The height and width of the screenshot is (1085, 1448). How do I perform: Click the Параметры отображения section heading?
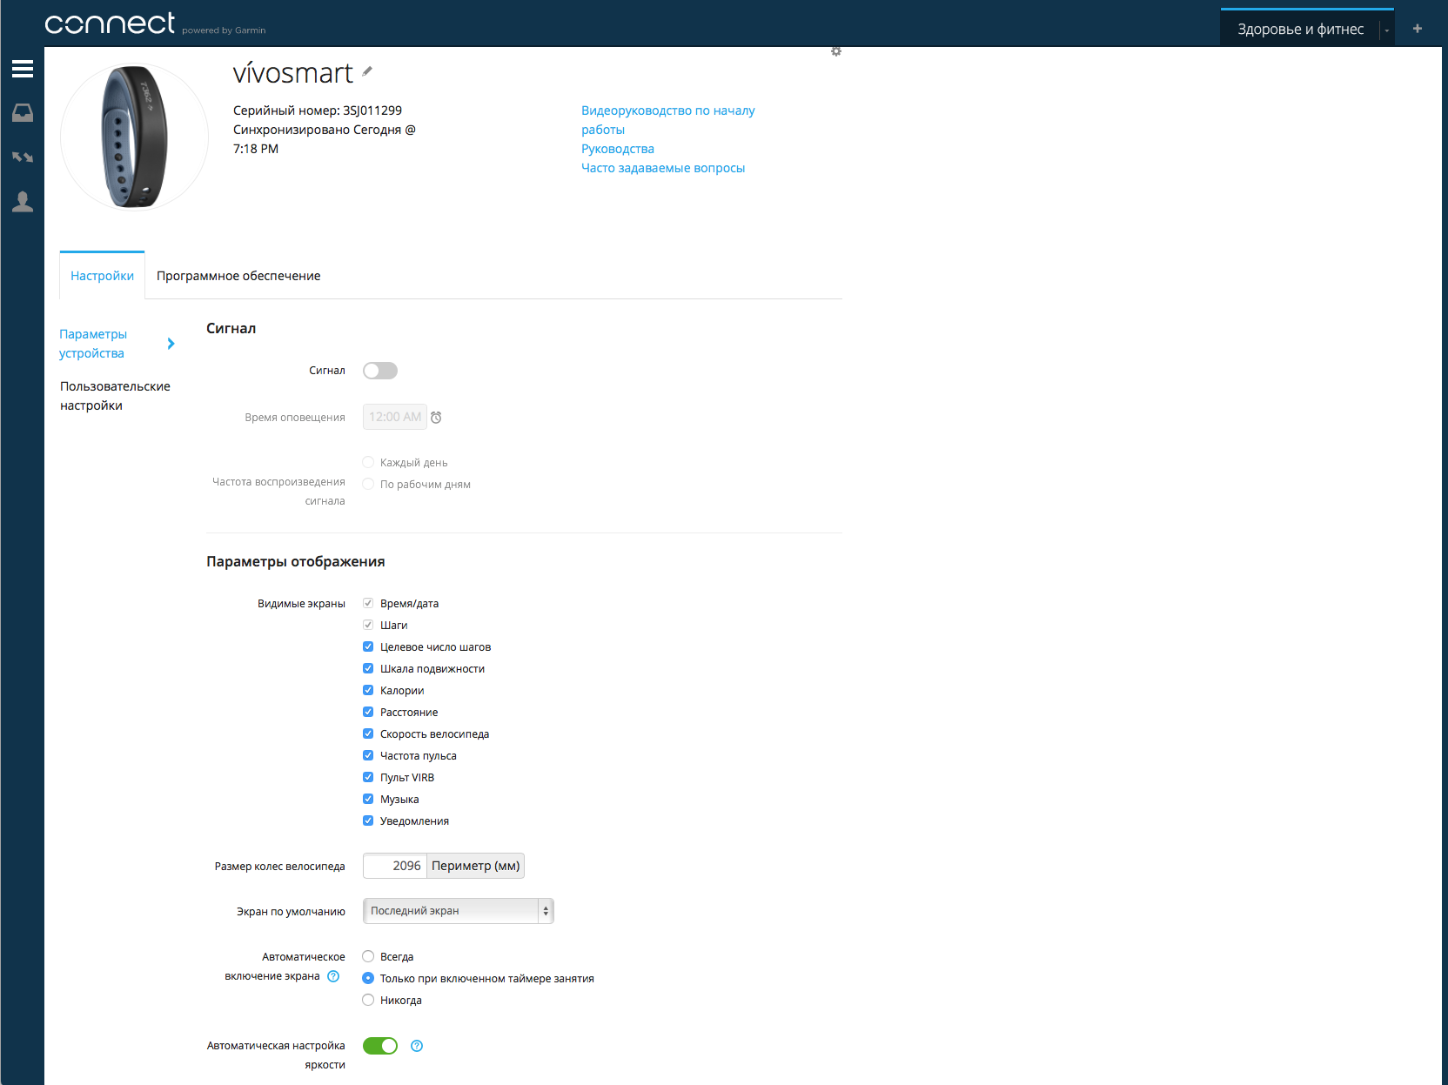click(x=296, y=562)
